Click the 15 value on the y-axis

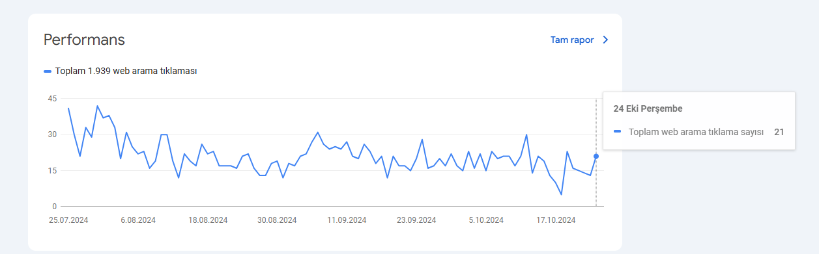coord(52,171)
